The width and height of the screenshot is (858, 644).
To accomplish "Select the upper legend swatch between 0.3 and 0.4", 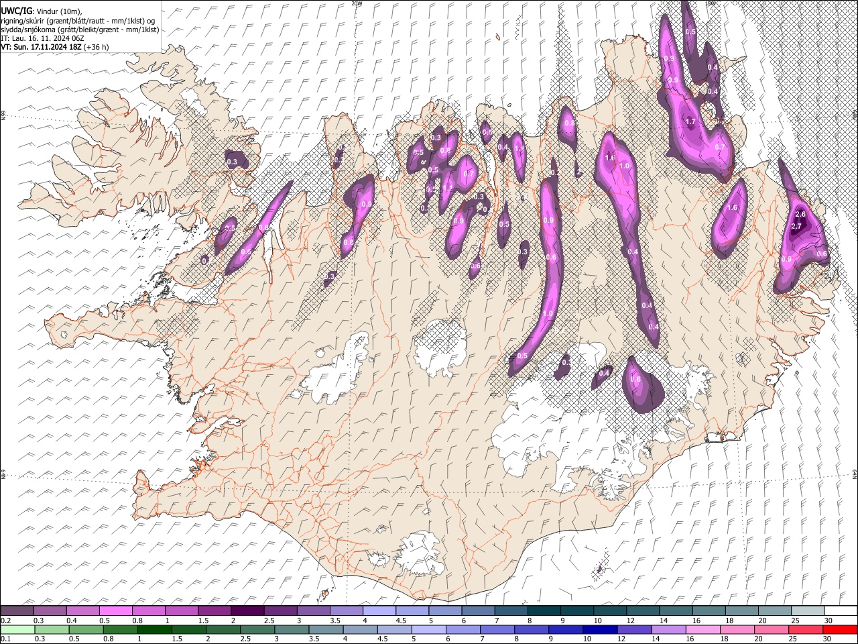I will tap(50, 611).
